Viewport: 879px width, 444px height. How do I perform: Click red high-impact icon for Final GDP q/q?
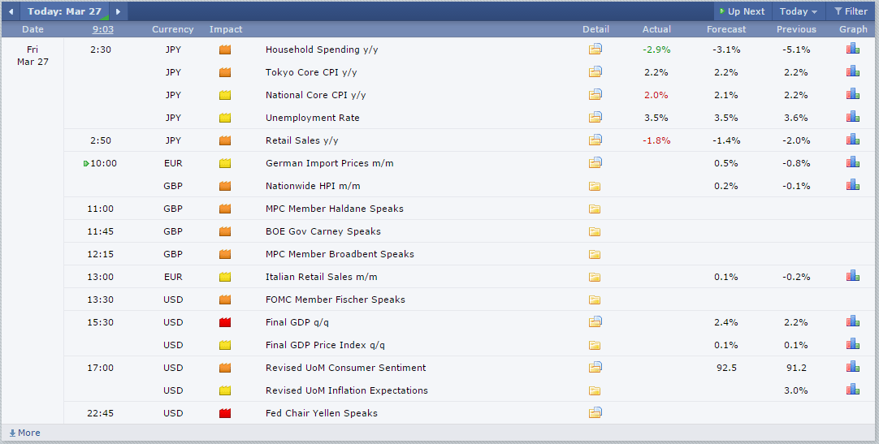[225, 322]
